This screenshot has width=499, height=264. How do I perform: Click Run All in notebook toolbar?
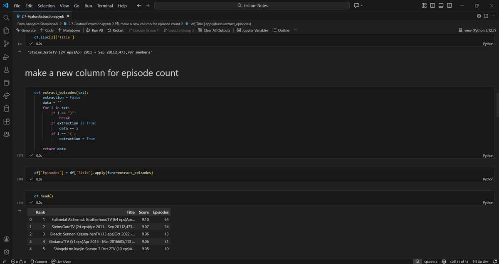tap(94, 30)
